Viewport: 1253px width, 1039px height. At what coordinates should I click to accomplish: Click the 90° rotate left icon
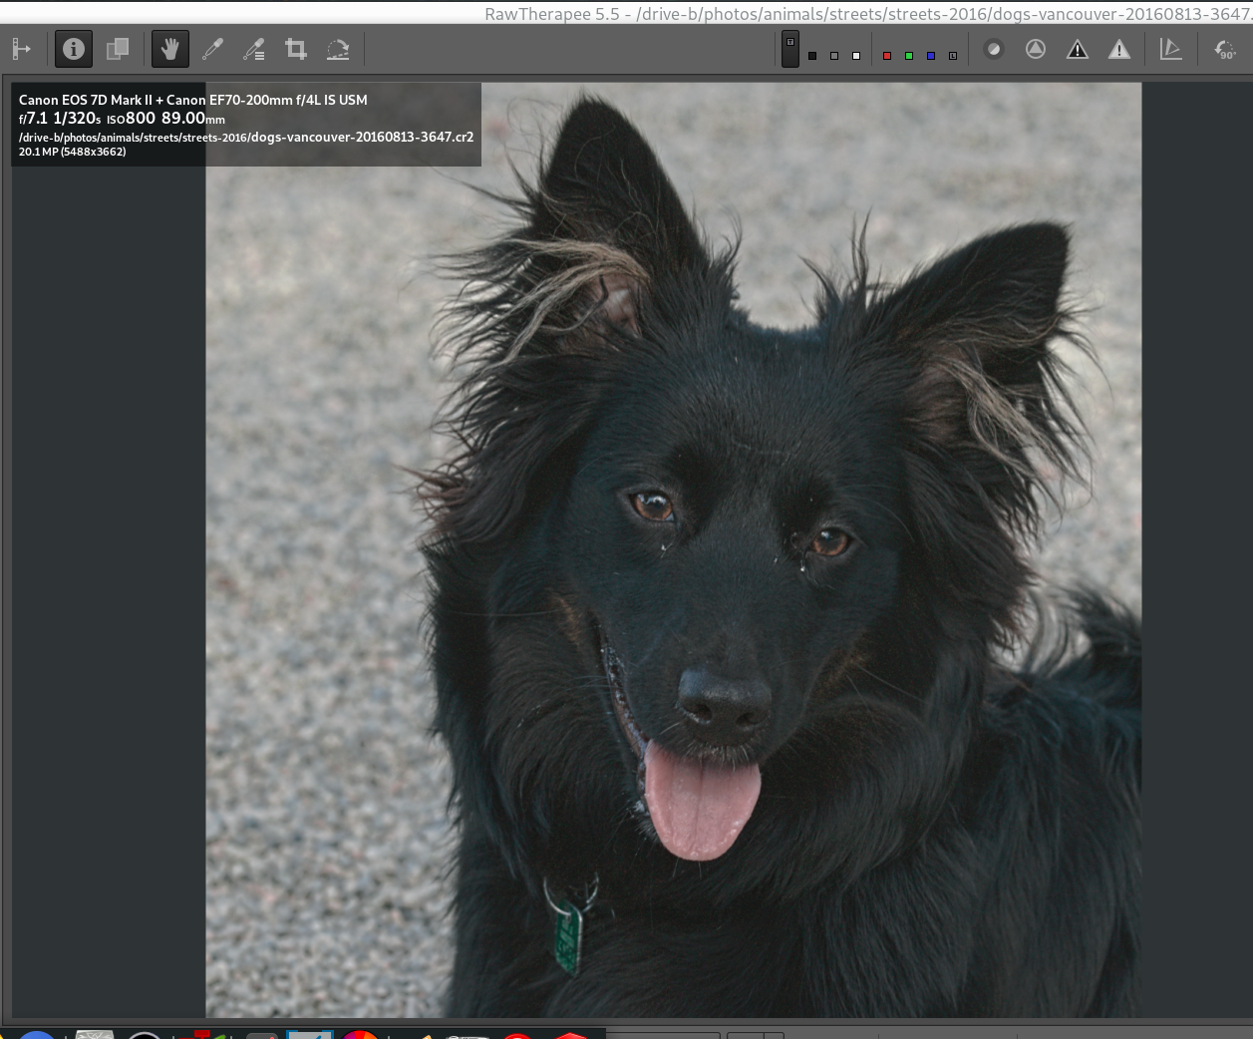(x=1225, y=49)
